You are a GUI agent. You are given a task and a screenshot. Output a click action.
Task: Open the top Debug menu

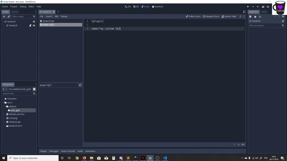coord(23,7)
